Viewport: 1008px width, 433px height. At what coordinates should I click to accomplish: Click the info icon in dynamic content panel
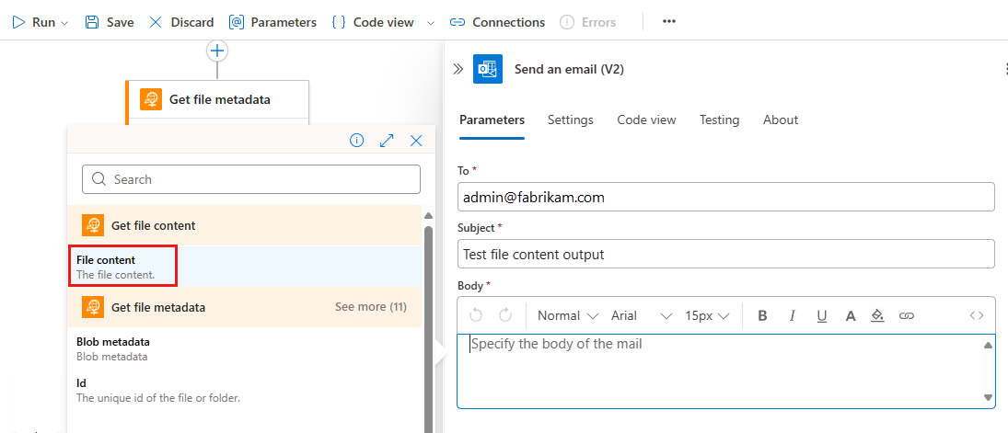tap(357, 140)
